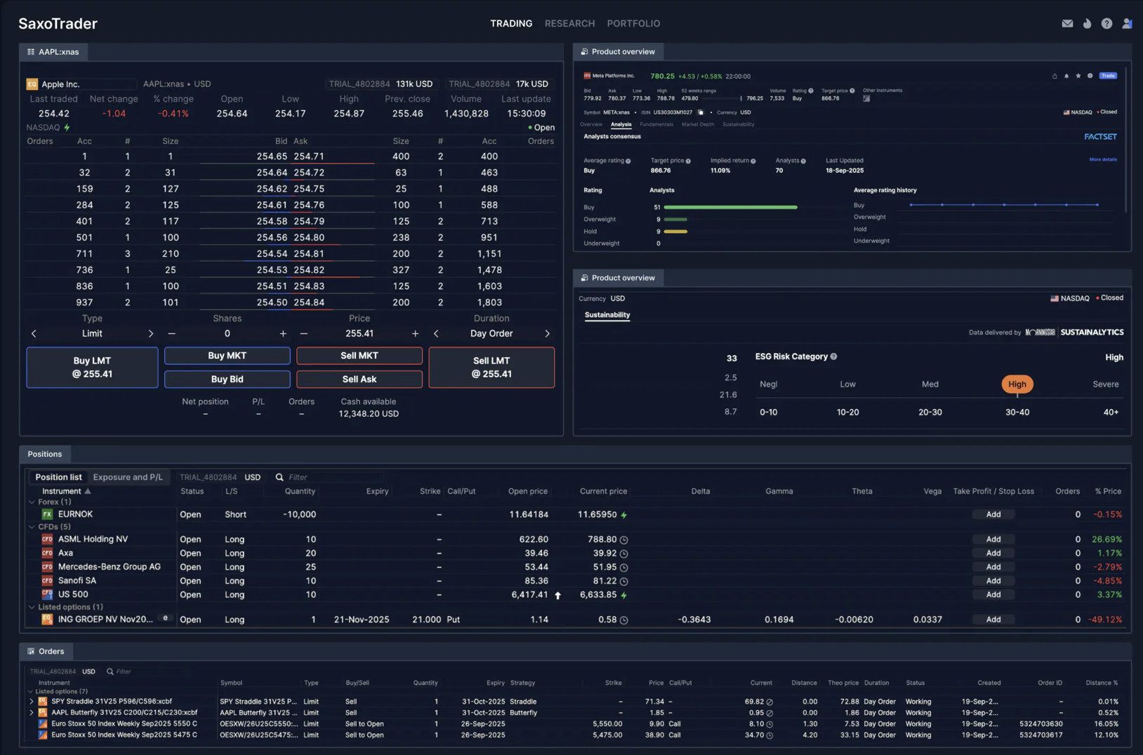Screen dimensions: 1143x755
Task: Toggle the live-price lightning next to NASDAQ
Action: (67, 127)
